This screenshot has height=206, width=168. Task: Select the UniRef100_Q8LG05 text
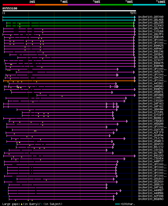click(151, 57)
